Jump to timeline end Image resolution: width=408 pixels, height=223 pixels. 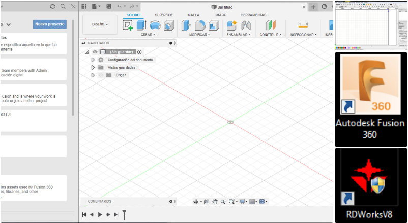(x=116, y=215)
